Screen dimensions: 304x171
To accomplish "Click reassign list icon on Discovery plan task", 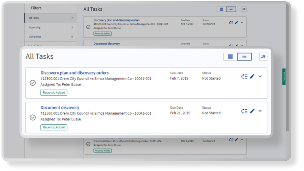I will (x=244, y=76).
